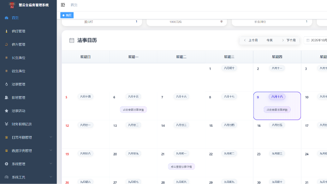The width and height of the screenshot is (327, 184).
Task: Open 长生牌位 via its tablet icon
Action: (x=7, y=58)
